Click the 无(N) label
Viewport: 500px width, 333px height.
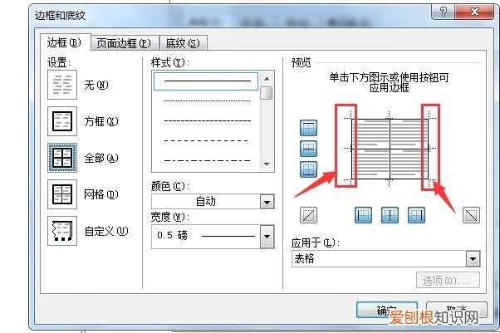pyautogui.click(x=96, y=86)
